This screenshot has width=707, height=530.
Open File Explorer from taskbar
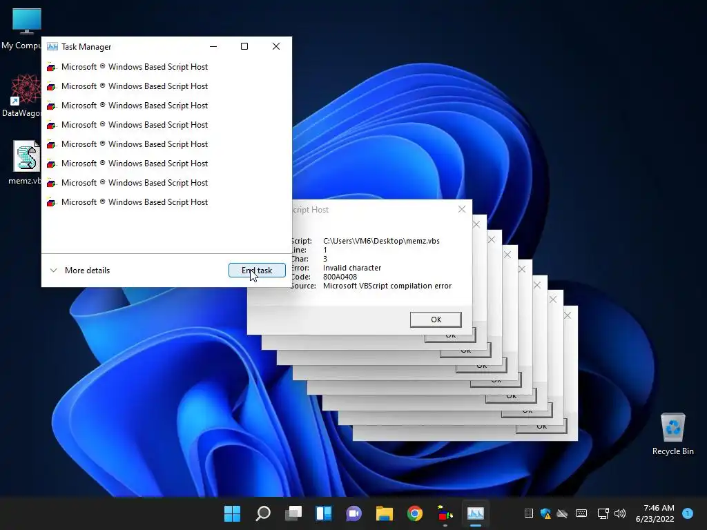click(x=385, y=513)
